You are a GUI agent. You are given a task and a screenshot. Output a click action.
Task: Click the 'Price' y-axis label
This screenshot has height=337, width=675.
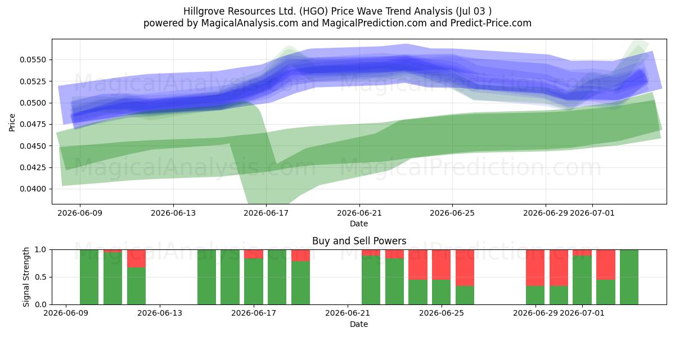[12, 121]
